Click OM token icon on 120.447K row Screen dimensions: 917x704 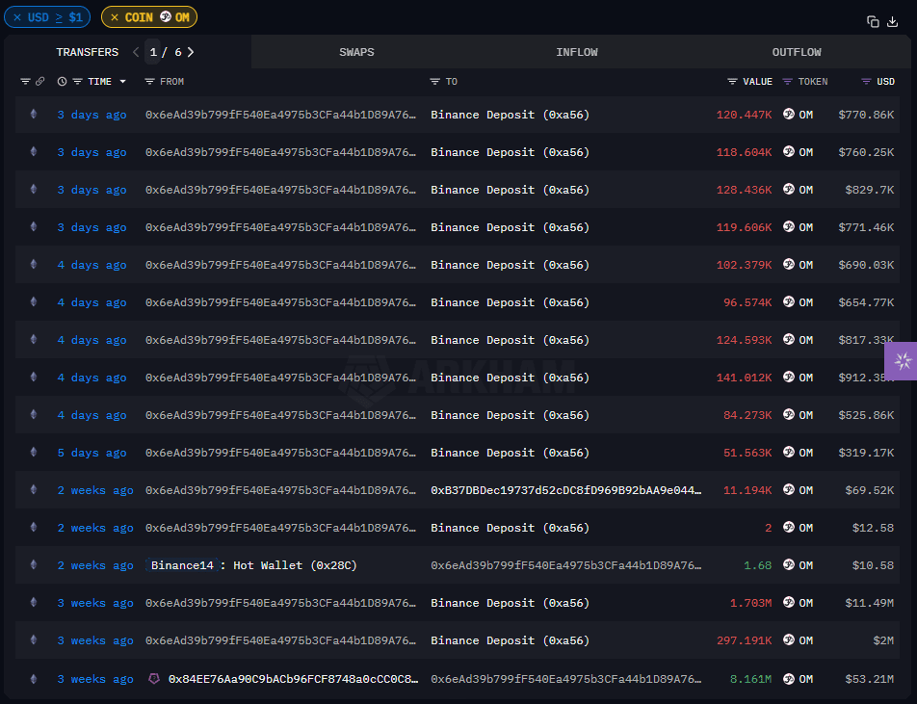click(789, 114)
